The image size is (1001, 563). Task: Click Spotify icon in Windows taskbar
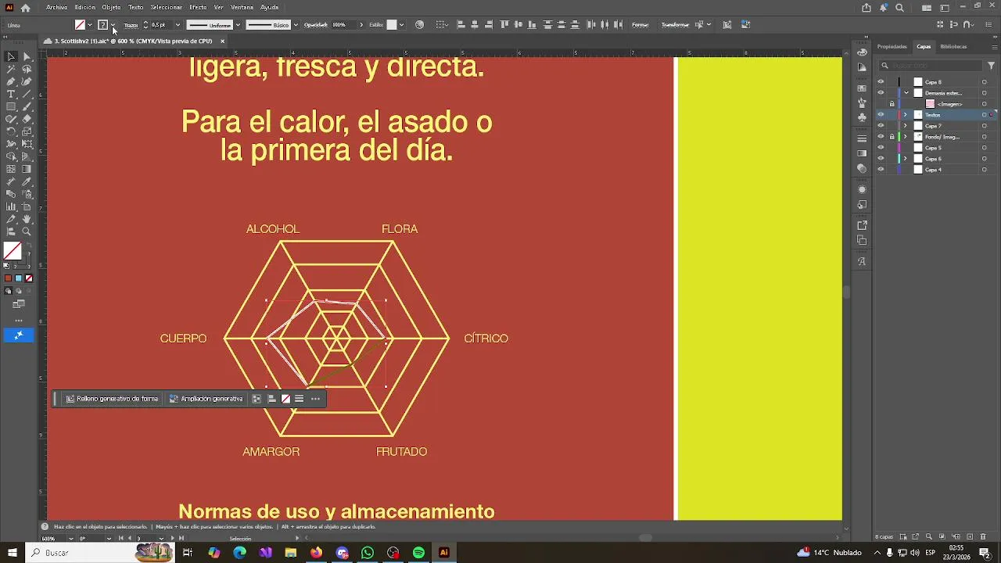click(418, 553)
